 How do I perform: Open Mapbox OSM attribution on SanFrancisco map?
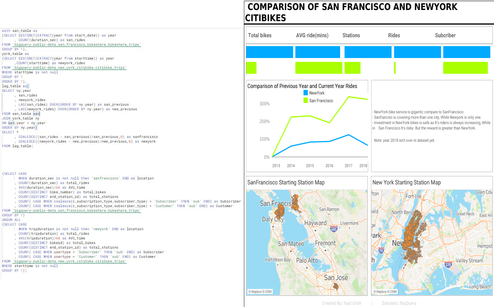click(260, 292)
